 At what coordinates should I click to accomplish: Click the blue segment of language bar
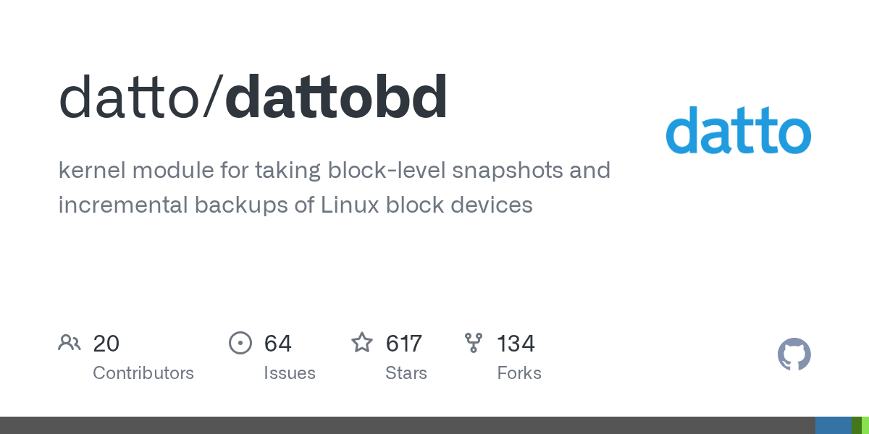833,425
